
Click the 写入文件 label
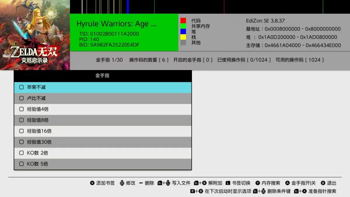(181, 183)
